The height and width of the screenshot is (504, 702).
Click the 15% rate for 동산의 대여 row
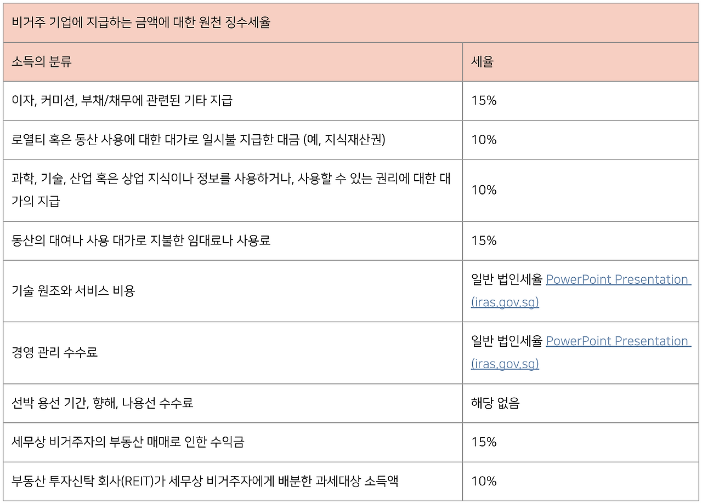[484, 240]
